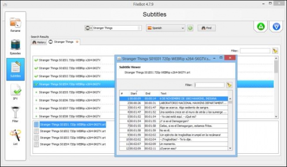Open the Filter panel in sidebar
The image size is (287, 167).
point(15,114)
